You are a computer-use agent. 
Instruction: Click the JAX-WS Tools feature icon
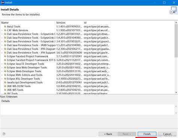point(5,90)
